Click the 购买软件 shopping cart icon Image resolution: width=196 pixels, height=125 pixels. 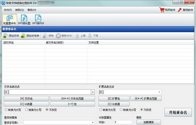tap(162, 10)
